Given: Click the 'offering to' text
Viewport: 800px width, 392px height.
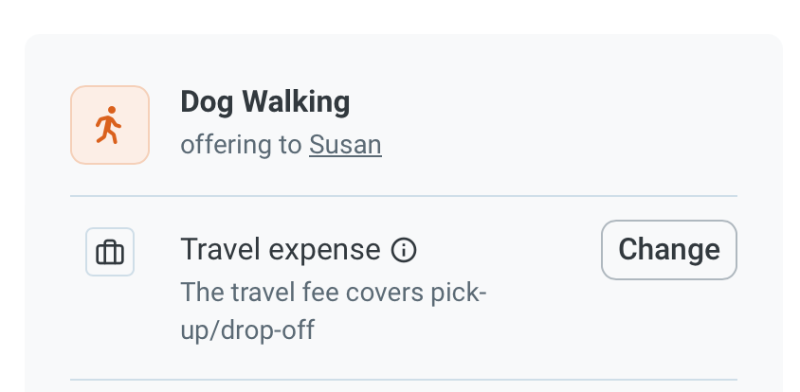Looking at the screenshot, I should pyautogui.click(x=243, y=145).
